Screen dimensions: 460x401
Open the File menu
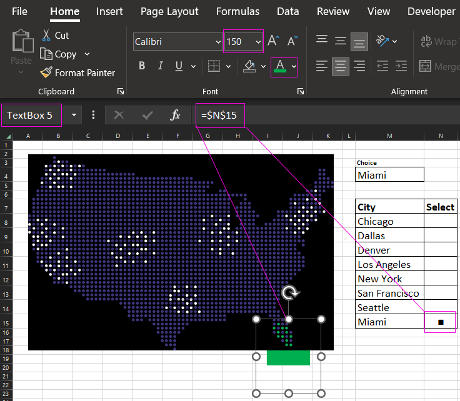pyautogui.click(x=19, y=11)
